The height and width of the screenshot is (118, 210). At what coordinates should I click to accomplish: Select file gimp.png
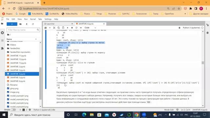coord(14,88)
